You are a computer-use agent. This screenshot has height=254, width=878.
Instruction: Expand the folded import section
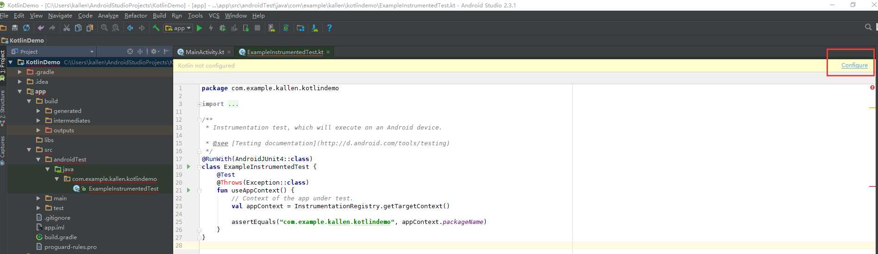[199, 104]
